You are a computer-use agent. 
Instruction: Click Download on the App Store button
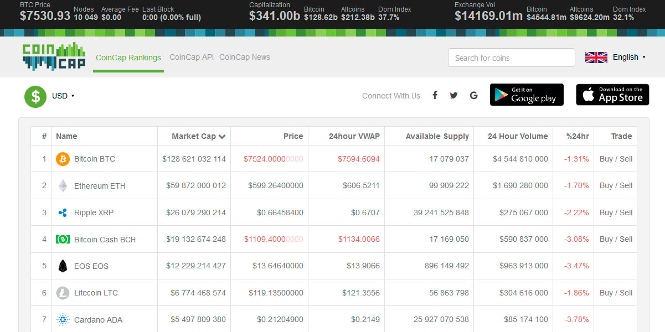[x=612, y=95]
